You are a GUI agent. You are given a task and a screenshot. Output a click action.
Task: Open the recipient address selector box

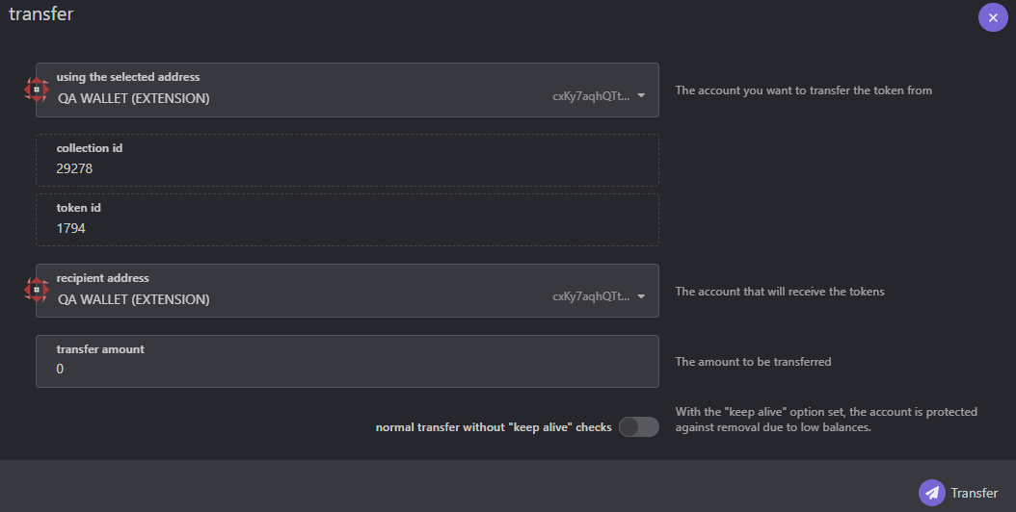click(347, 291)
